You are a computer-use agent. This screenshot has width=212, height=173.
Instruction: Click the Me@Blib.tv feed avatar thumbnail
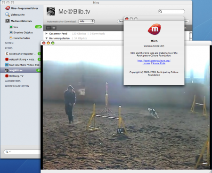(51, 11)
